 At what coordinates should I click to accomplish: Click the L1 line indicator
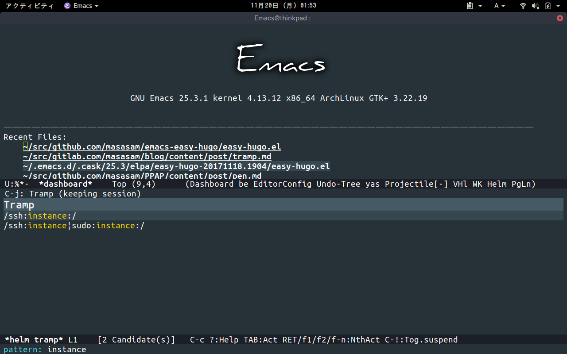73,340
